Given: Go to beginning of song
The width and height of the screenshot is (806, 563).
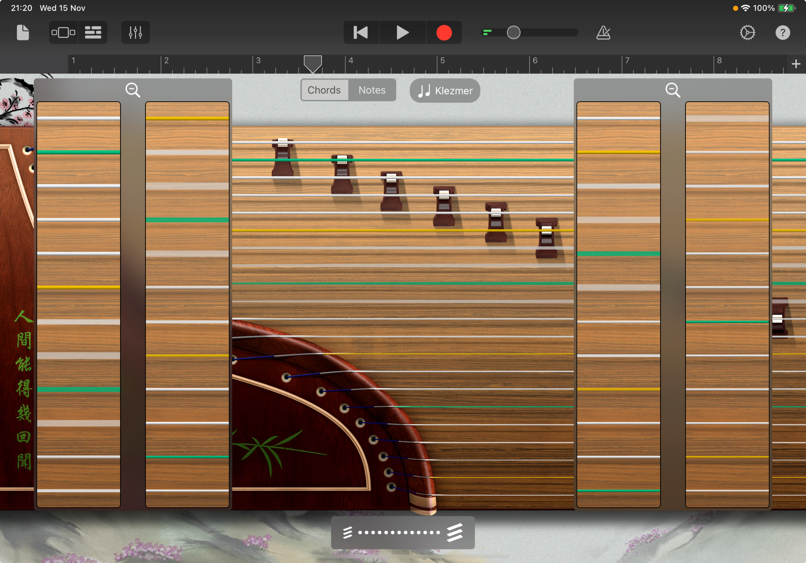Looking at the screenshot, I should click(361, 32).
